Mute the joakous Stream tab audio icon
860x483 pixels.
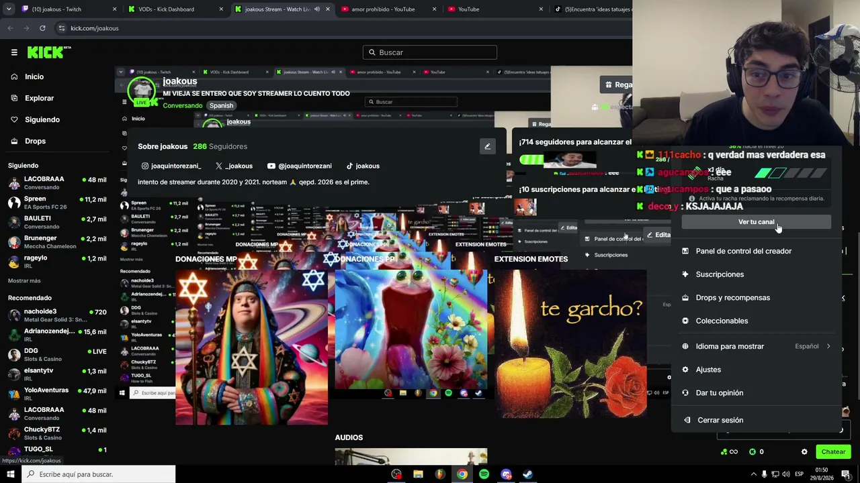click(317, 9)
